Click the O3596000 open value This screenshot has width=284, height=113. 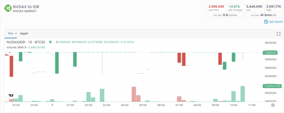(63, 42)
